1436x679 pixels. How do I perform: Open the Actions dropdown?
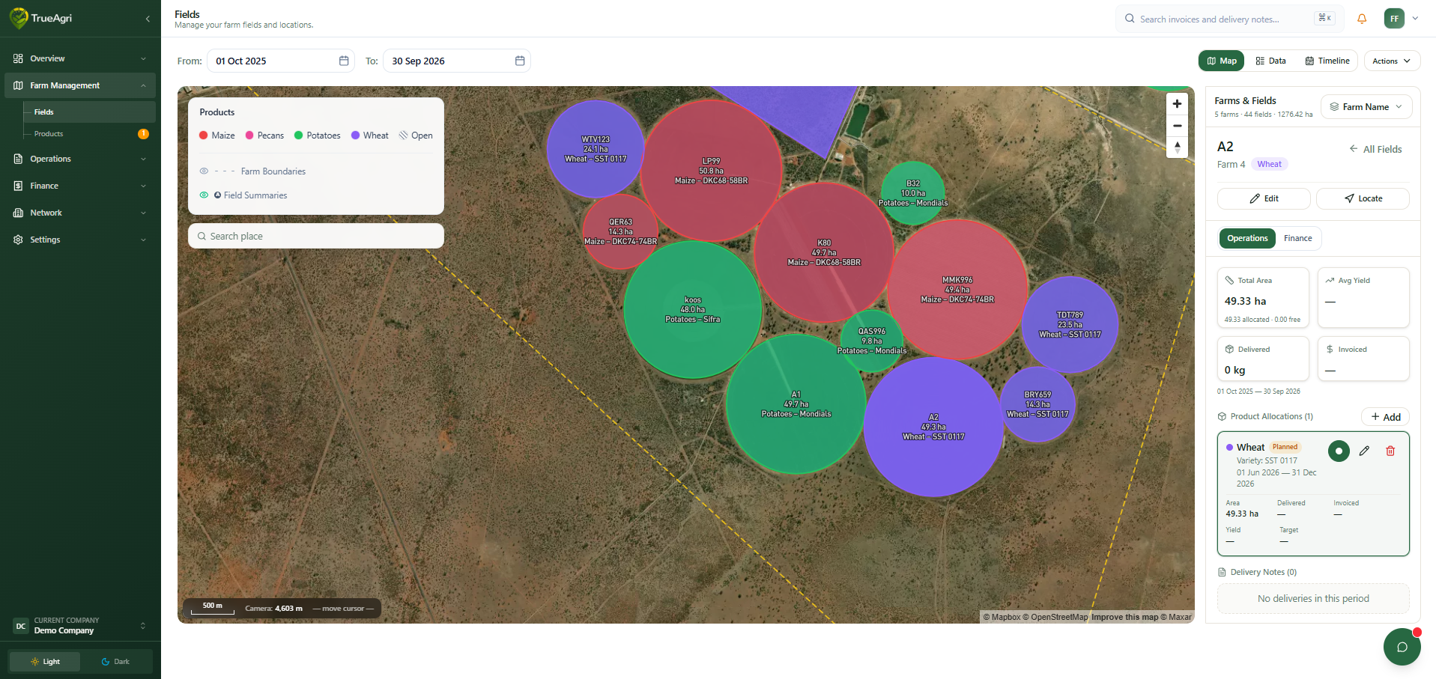1392,61
